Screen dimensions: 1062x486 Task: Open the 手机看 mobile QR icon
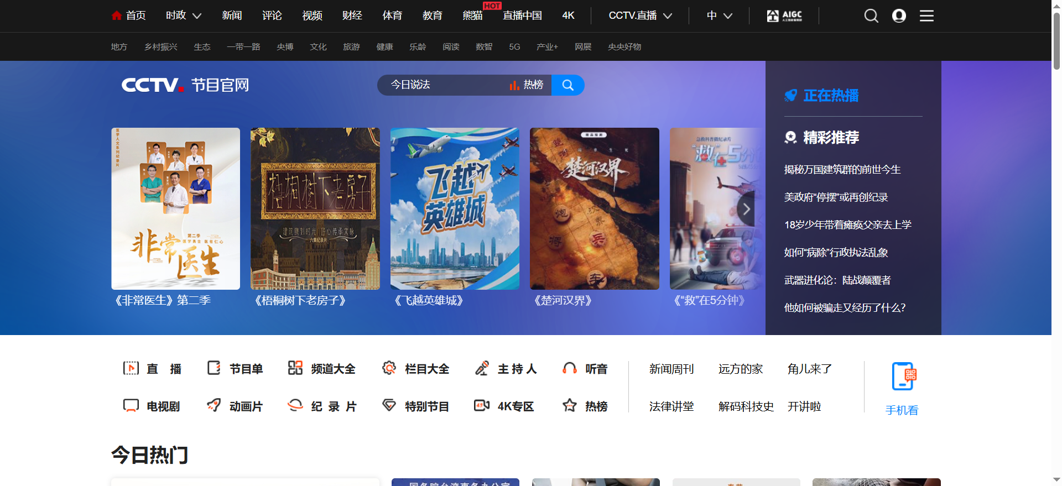903,377
